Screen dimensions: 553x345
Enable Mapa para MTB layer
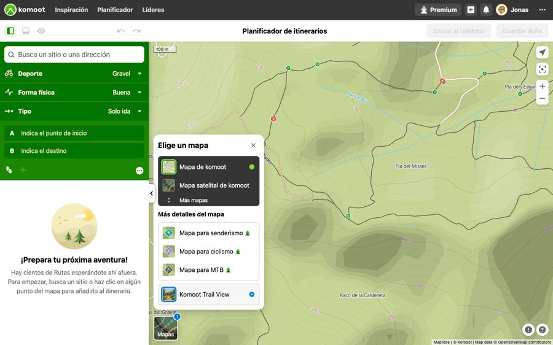[x=208, y=270]
